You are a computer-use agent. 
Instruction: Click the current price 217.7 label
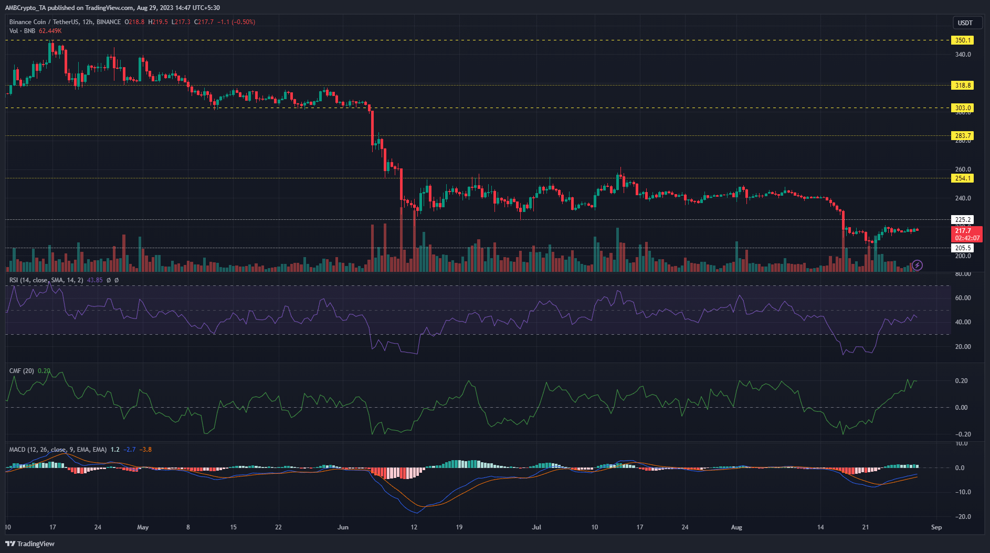966,234
